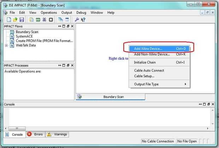This screenshot has height=148, width=219.
Task: Undock the Console panel
Action: (x=209, y=104)
